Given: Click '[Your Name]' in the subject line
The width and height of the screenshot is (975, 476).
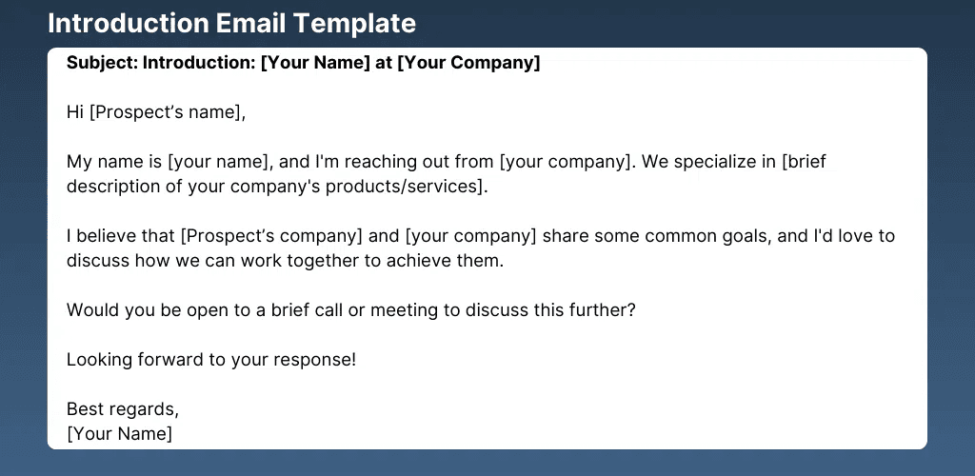Looking at the screenshot, I should click(311, 64).
